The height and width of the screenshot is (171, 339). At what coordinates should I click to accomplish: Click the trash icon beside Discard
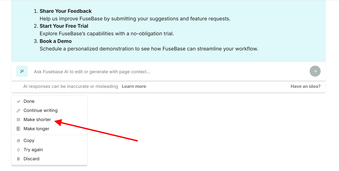click(18, 159)
